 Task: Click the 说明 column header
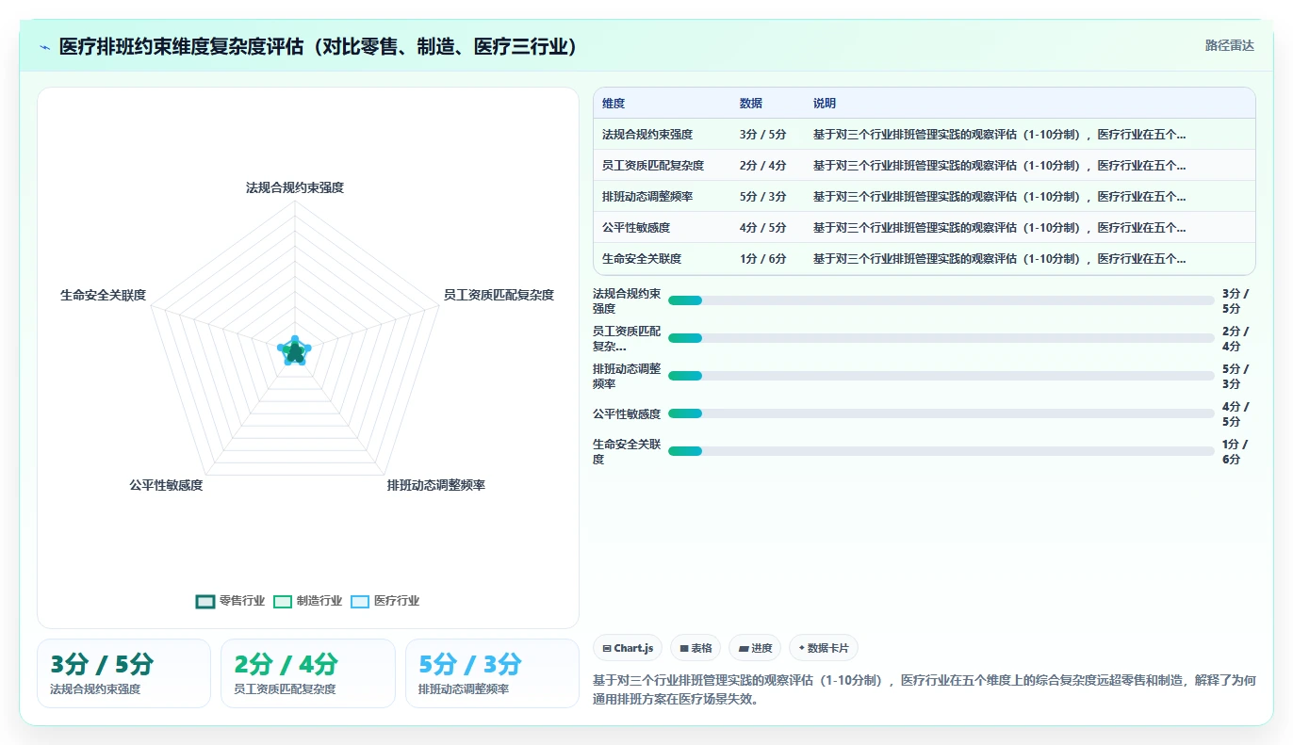[x=825, y=104]
